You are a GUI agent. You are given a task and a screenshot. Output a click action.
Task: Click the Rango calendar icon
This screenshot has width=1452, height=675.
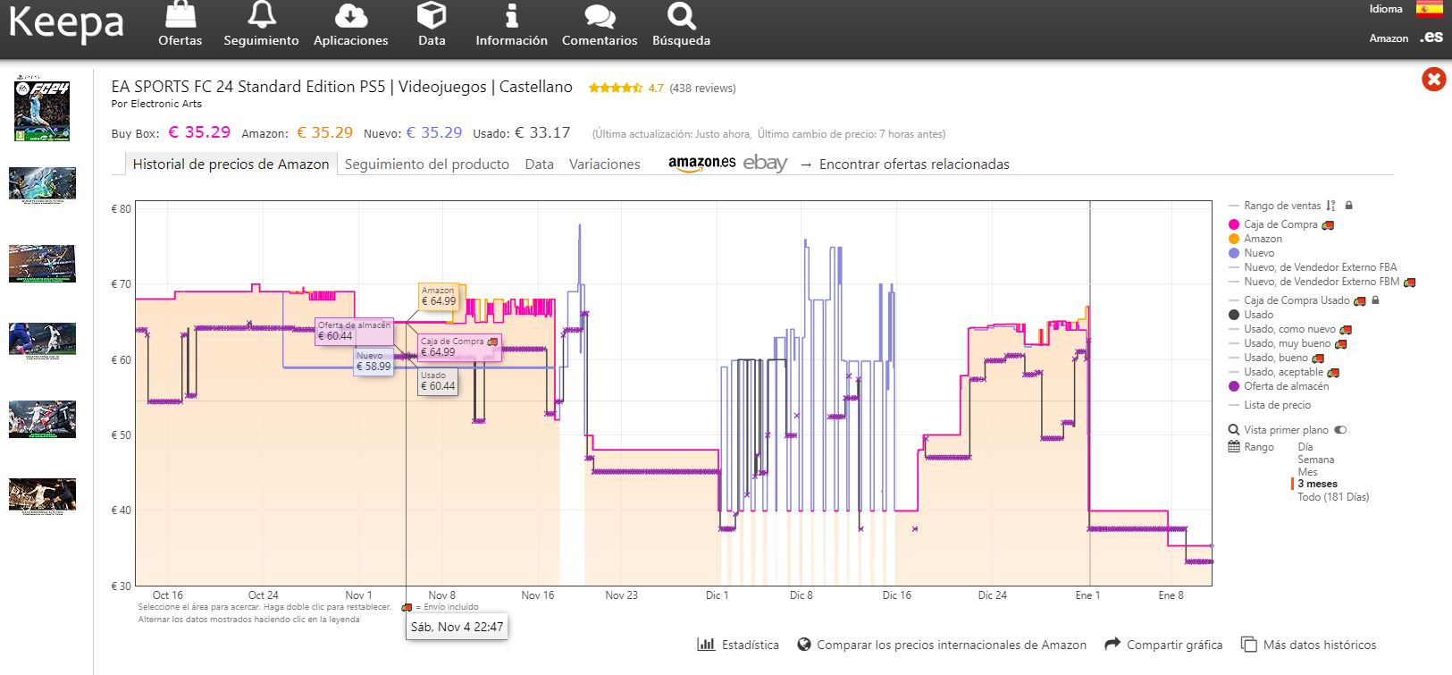(1234, 447)
